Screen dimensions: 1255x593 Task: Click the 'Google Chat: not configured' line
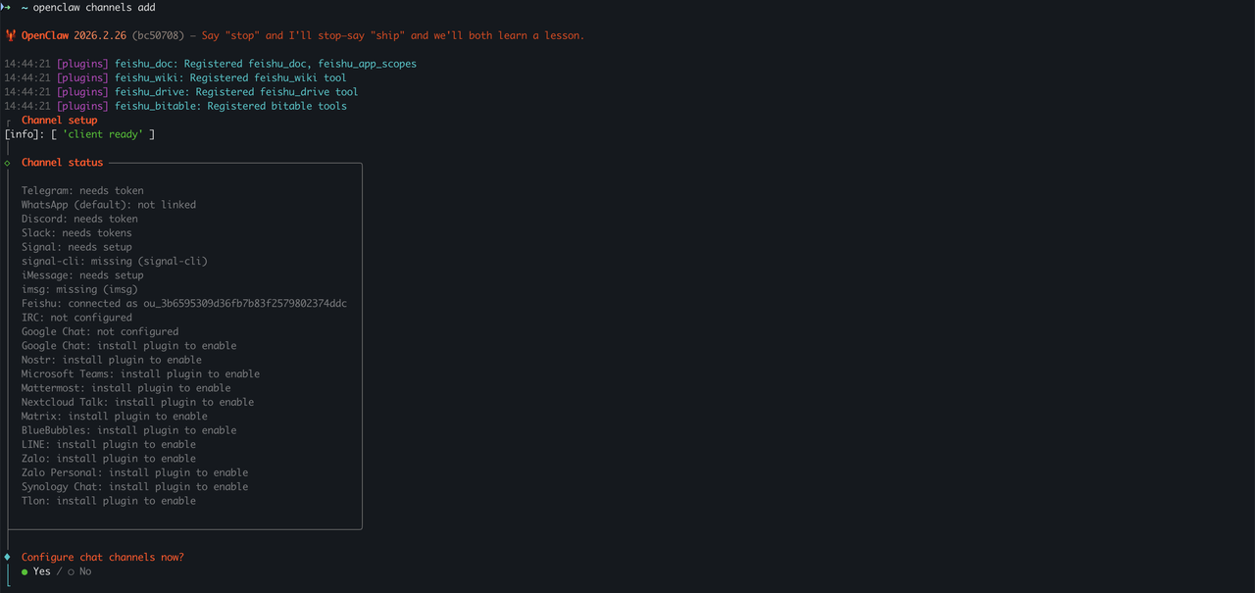(x=100, y=331)
